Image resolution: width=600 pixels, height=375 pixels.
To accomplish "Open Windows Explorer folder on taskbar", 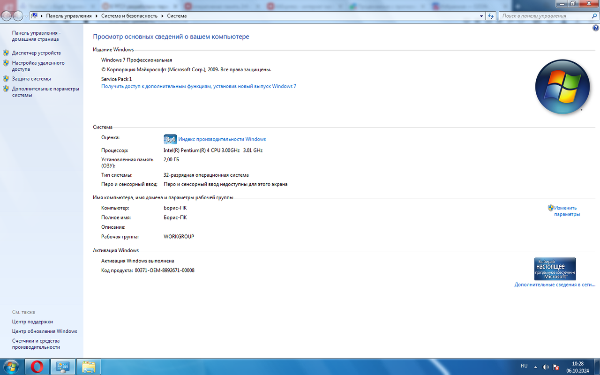I will coord(88,367).
